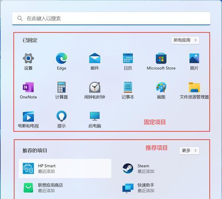Image resolution: width=222 pixels, height=199 pixels.
Task: Open the 设置 (Settings) app
Action: coord(28,61)
